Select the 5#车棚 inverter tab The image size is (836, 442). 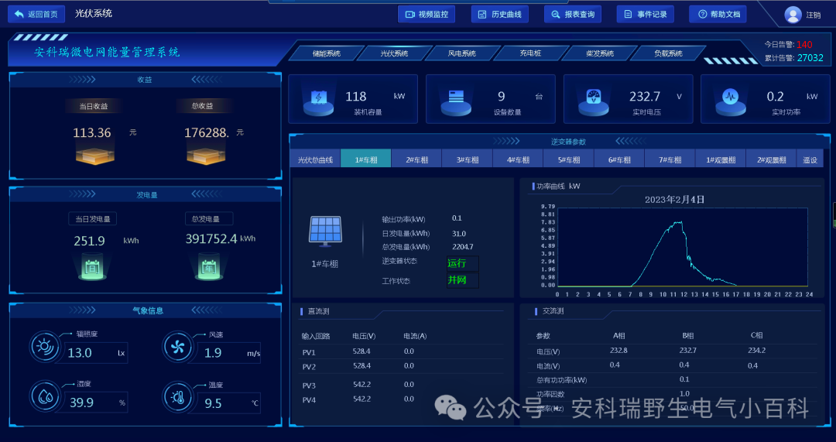(x=569, y=159)
